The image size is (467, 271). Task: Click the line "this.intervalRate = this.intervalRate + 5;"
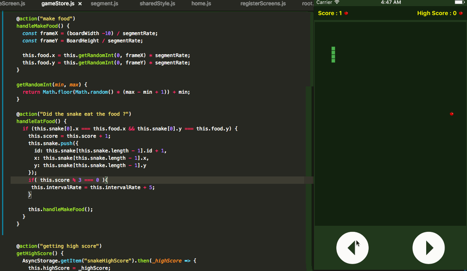coord(93,187)
